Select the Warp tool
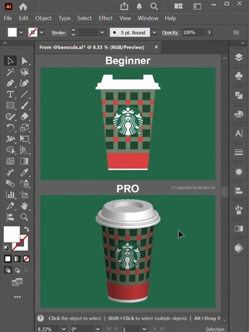Image resolution: width=249 pixels, height=332 pixels. [10, 139]
